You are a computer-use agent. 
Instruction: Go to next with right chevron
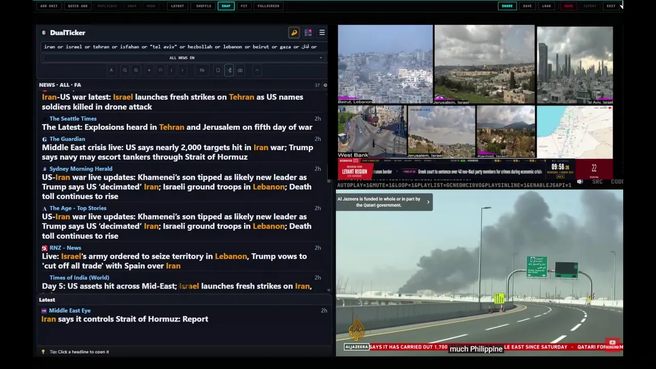click(x=182, y=70)
